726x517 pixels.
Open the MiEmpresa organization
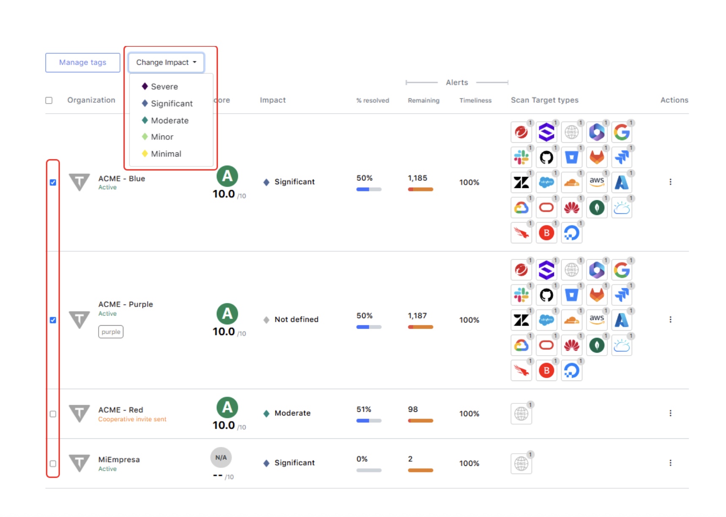[119, 460]
